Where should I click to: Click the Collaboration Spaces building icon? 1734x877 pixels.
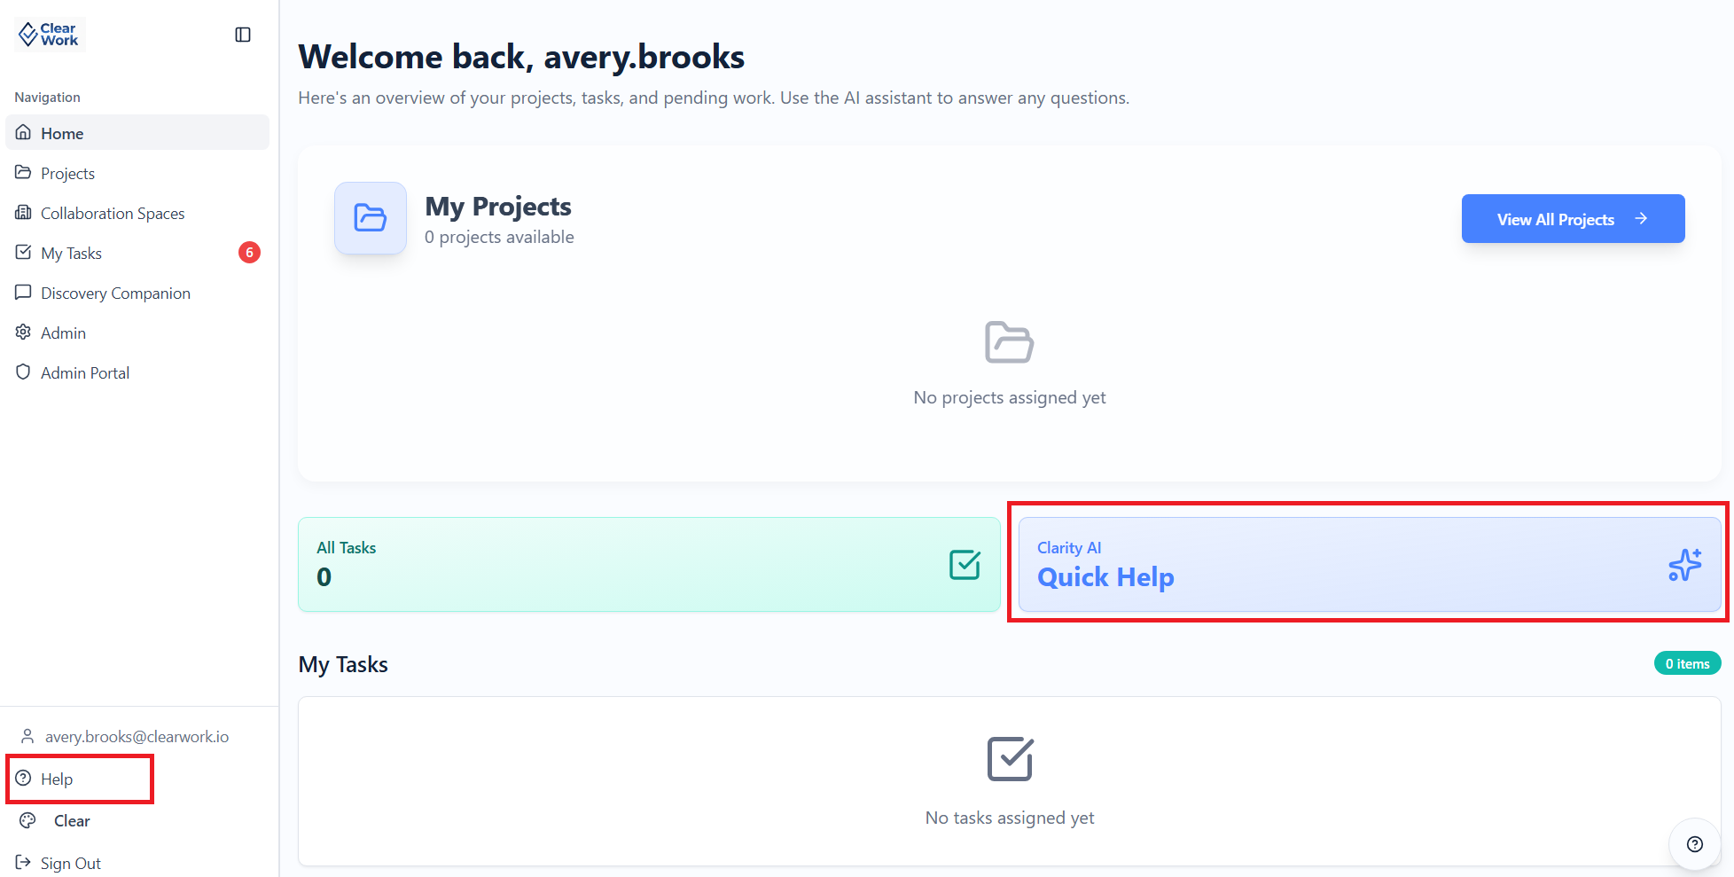pyautogui.click(x=23, y=213)
